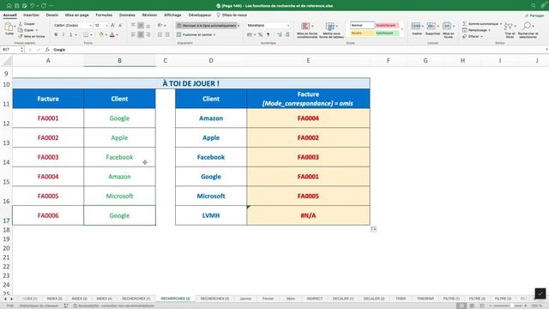
Task: Expand the formula bar
Action: [x=546, y=50]
